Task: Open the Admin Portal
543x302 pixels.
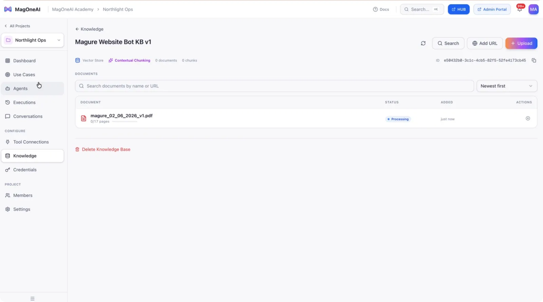Action: click(x=492, y=9)
